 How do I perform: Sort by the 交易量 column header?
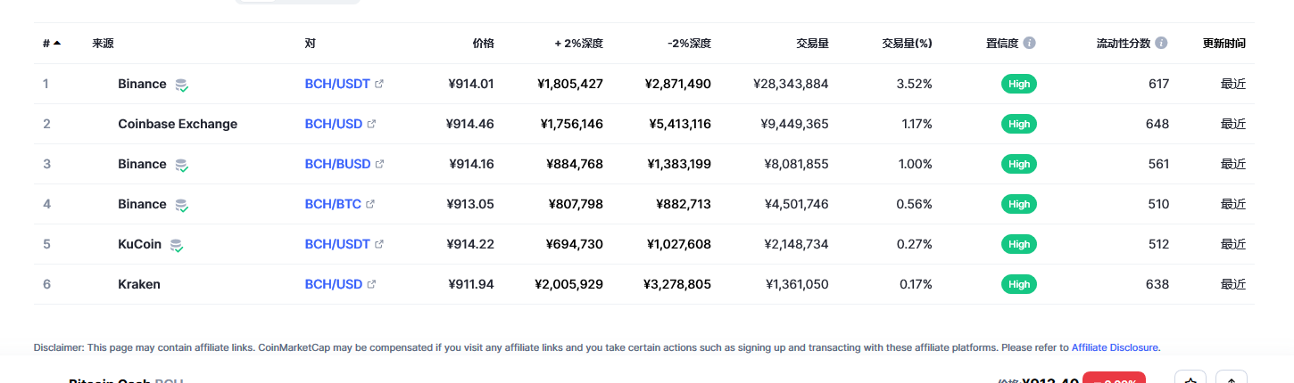812,43
